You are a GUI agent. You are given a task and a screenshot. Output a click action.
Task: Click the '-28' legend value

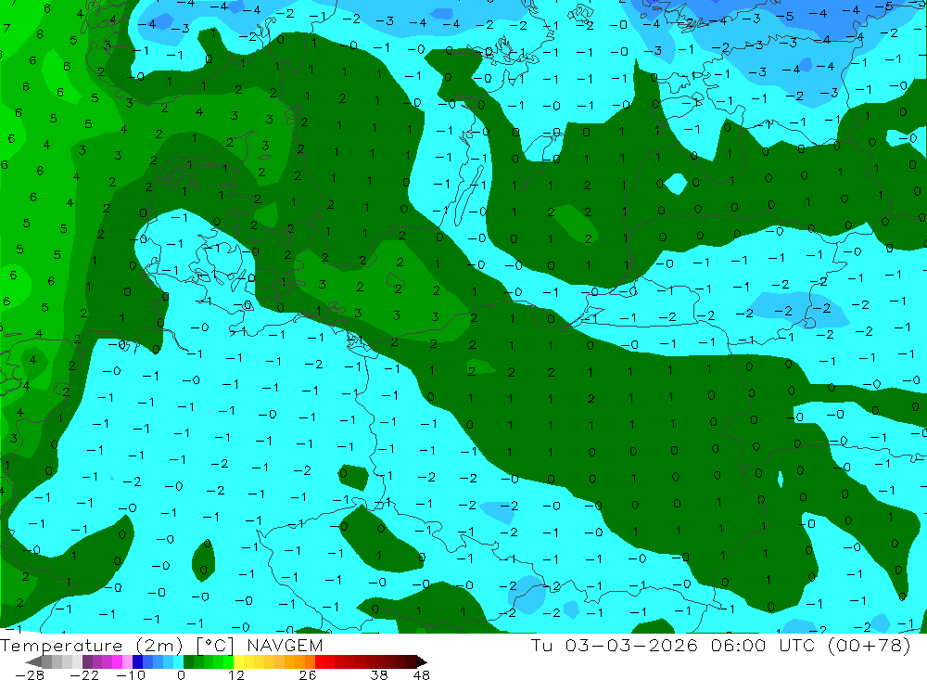30,675
